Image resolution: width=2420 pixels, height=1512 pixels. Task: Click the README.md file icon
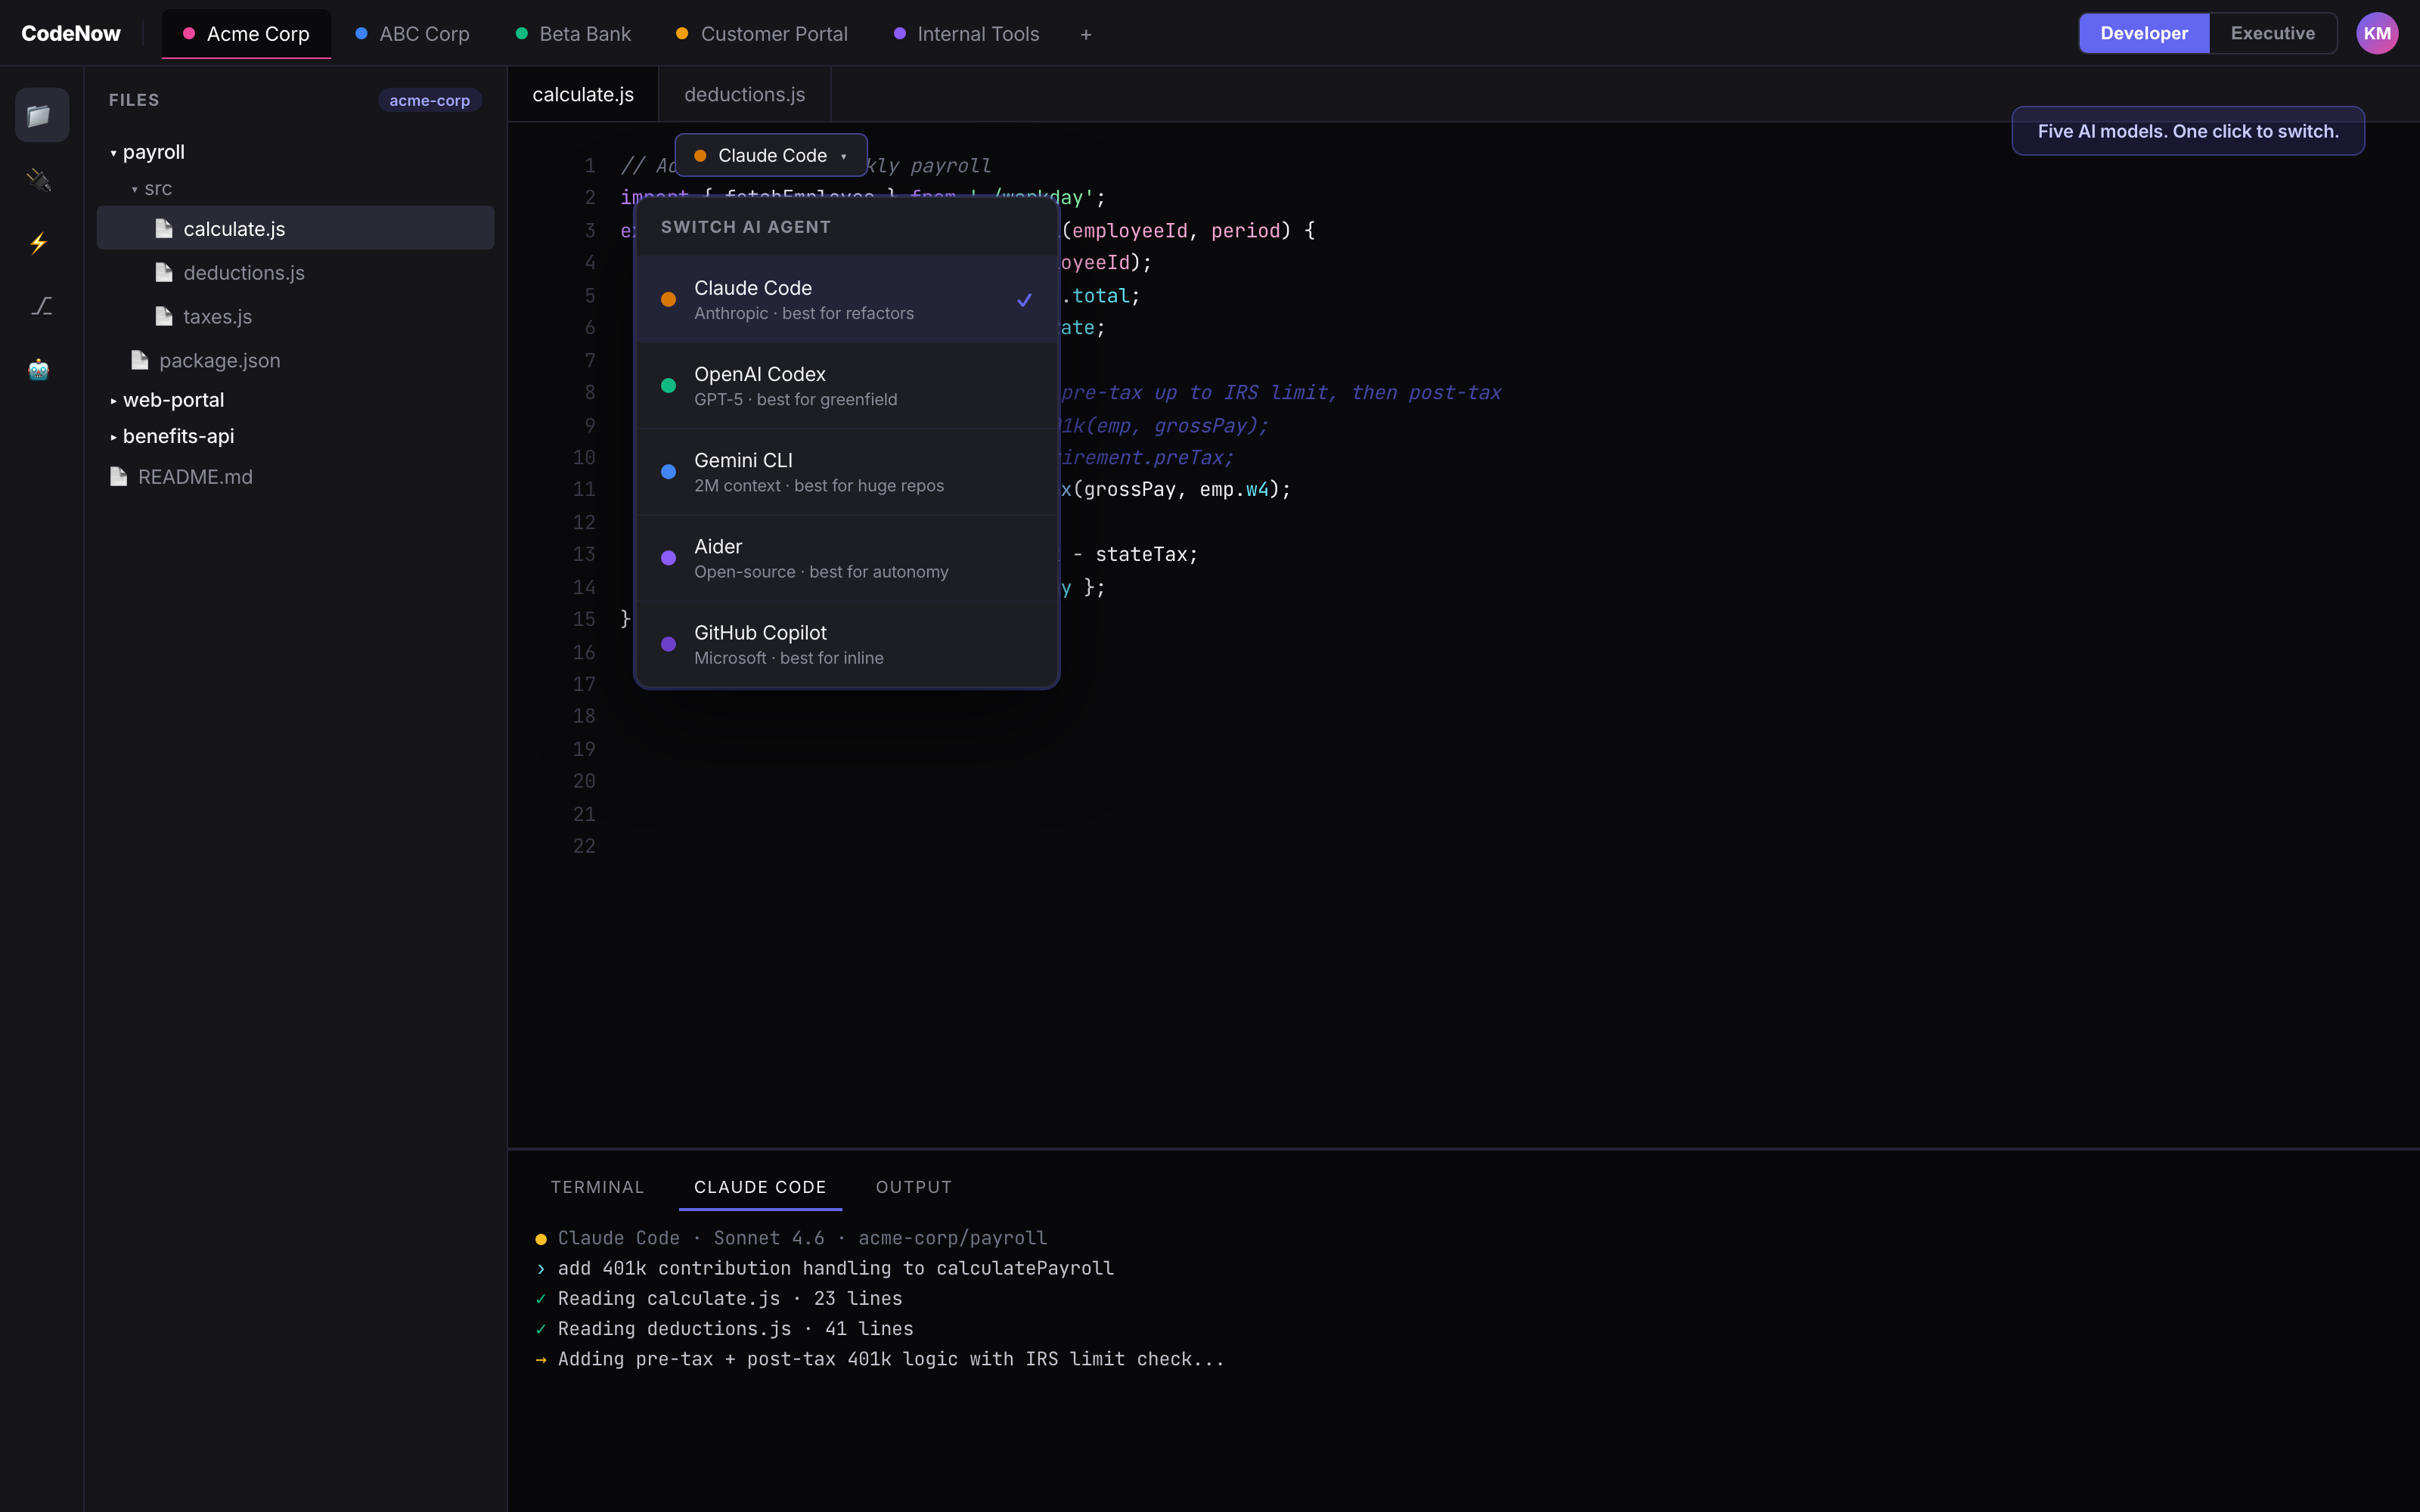pos(119,476)
